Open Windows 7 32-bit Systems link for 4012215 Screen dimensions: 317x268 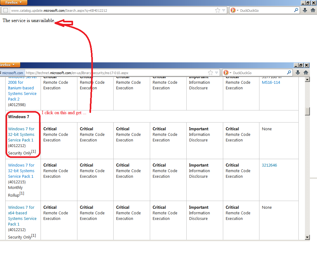(21, 171)
